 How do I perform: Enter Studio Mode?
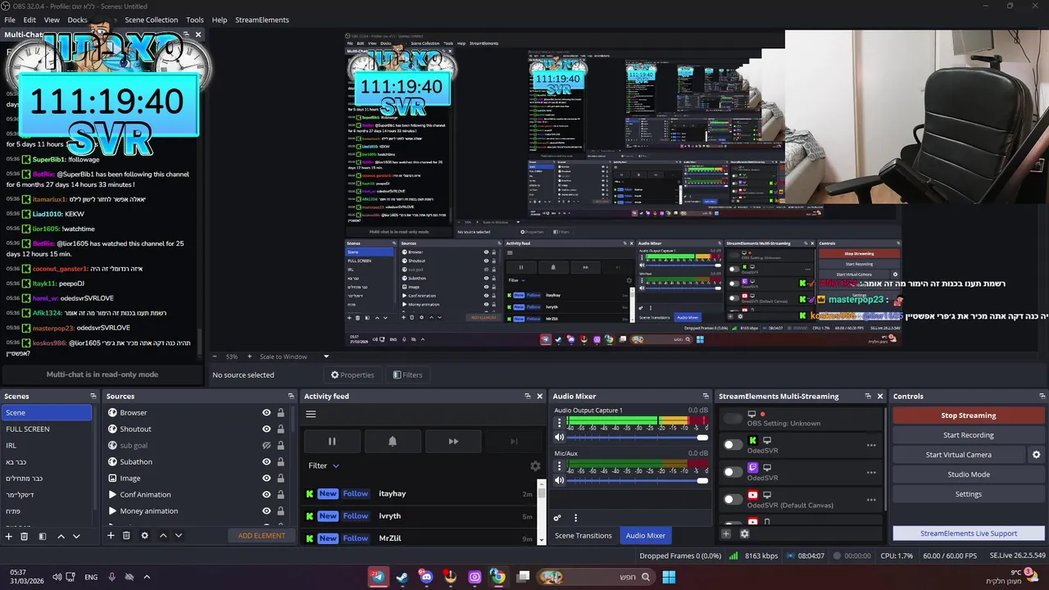[x=969, y=474]
